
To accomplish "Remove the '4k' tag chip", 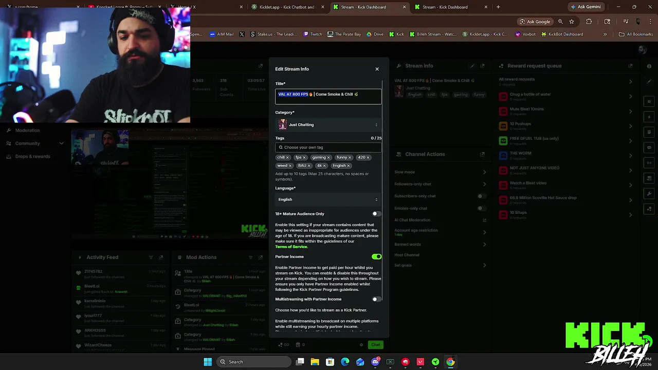I will (x=324, y=165).
